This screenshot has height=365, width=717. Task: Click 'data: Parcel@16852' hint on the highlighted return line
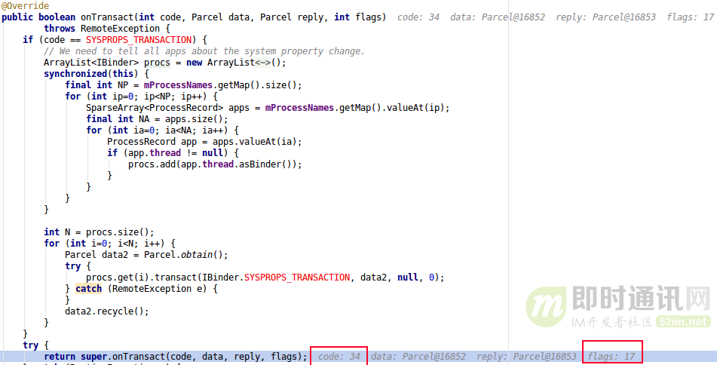[418, 357]
